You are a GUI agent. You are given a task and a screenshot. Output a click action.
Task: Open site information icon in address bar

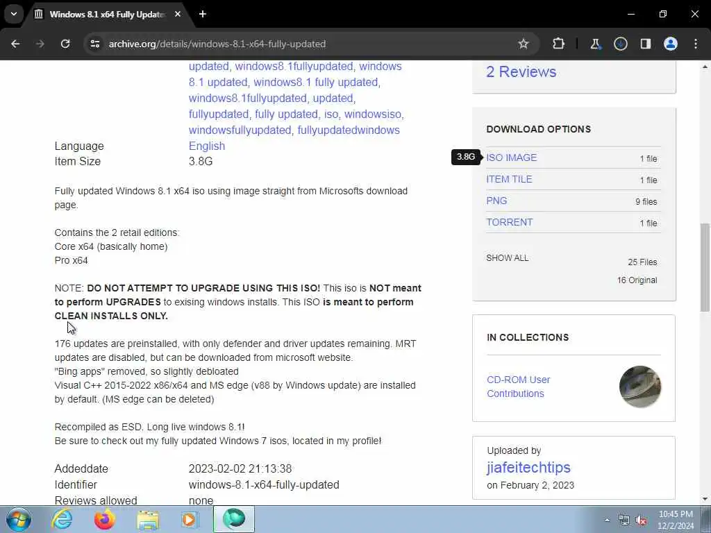coord(94,44)
